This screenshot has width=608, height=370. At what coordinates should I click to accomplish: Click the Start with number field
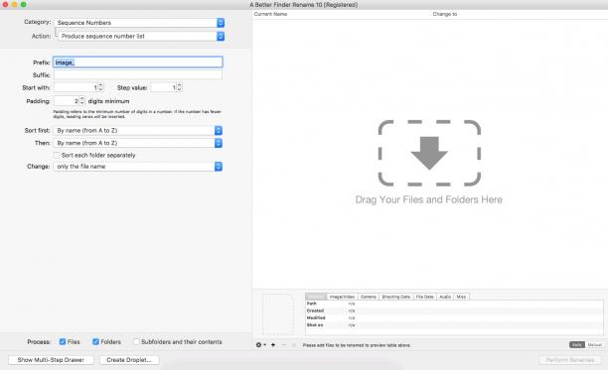point(76,87)
